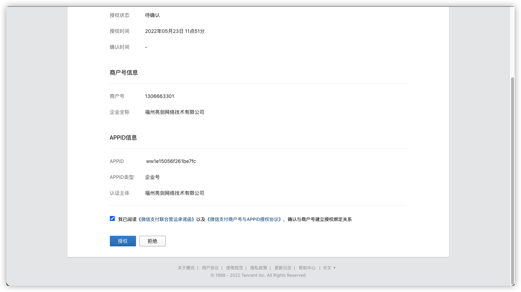
Task: Open 使用规范 footer link
Action: 235,268
